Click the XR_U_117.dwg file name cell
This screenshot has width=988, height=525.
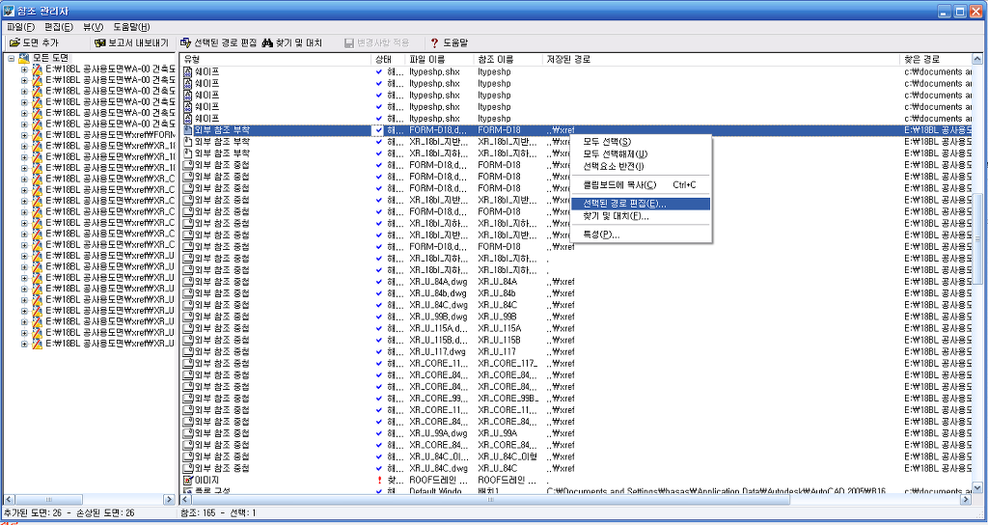point(437,351)
